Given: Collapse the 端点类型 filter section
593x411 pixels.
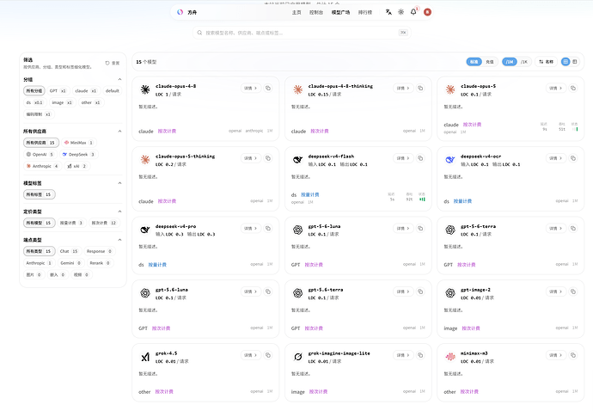Looking at the screenshot, I should click(119, 240).
